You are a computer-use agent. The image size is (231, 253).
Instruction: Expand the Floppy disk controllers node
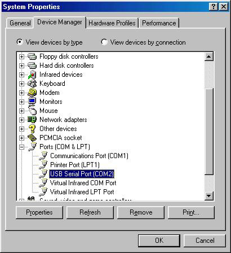coord(21,56)
